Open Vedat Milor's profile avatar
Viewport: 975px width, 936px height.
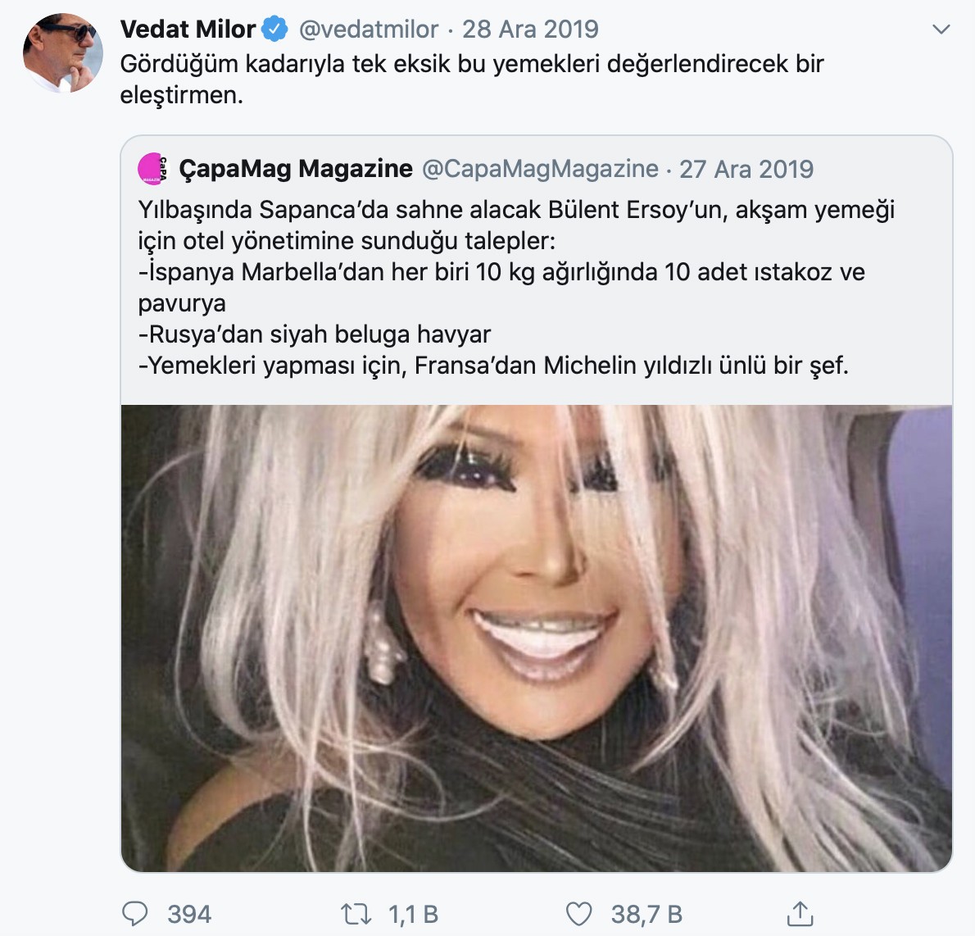tap(63, 52)
